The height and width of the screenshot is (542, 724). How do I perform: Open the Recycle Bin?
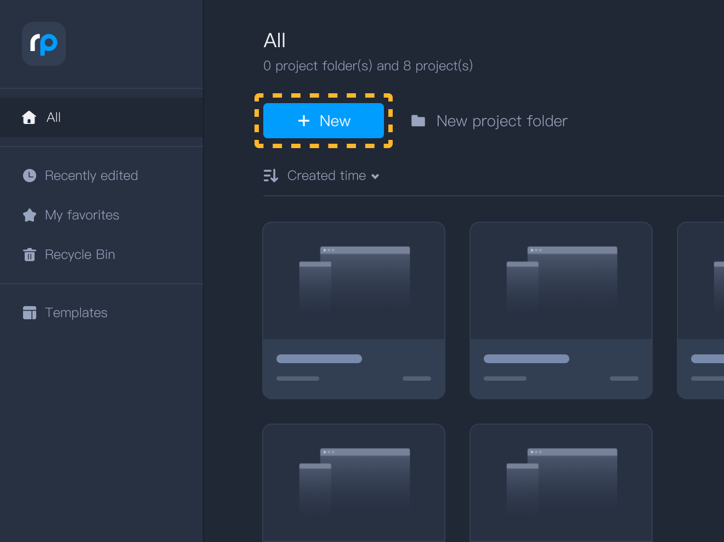(80, 255)
